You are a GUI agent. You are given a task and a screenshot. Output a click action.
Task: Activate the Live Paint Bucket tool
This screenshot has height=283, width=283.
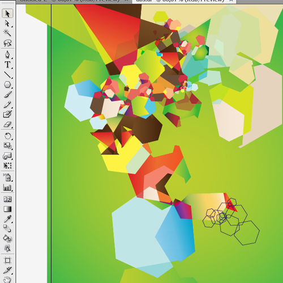pyautogui.click(x=7, y=238)
